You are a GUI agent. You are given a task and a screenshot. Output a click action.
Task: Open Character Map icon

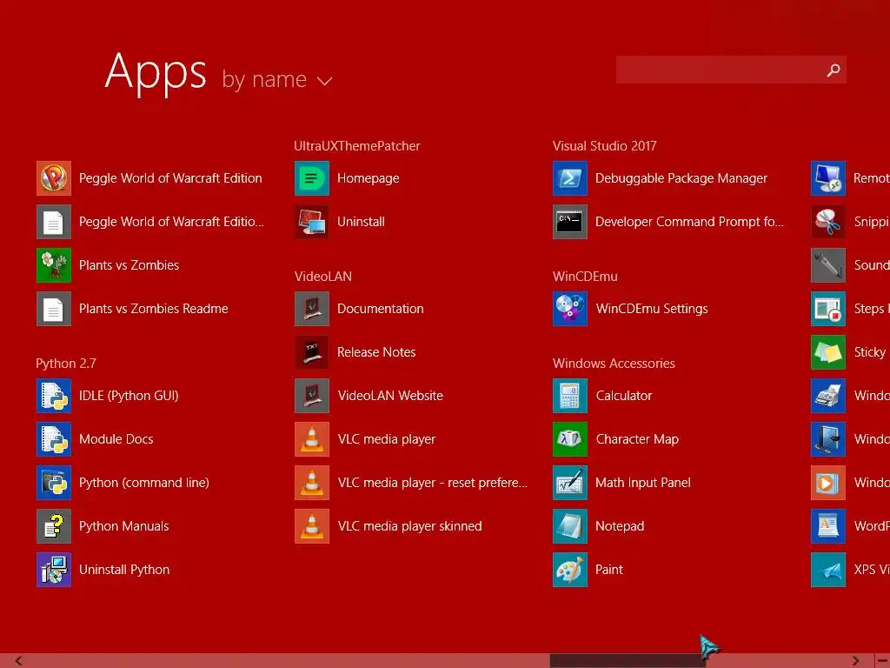(x=570, y=439)
